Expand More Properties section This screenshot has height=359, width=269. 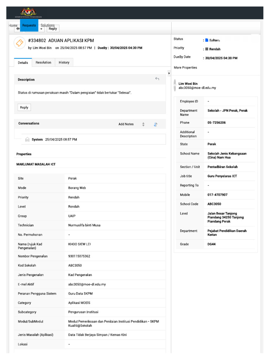185,68
